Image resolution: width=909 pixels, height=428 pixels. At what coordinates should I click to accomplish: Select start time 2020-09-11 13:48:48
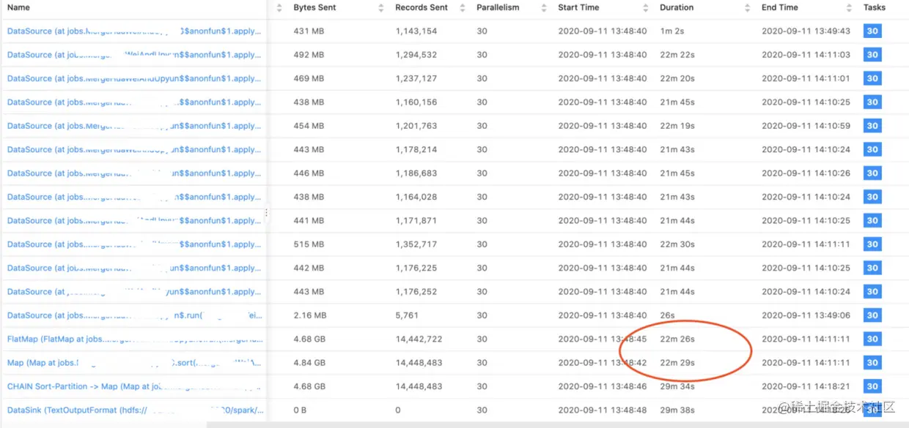[603, 410]
